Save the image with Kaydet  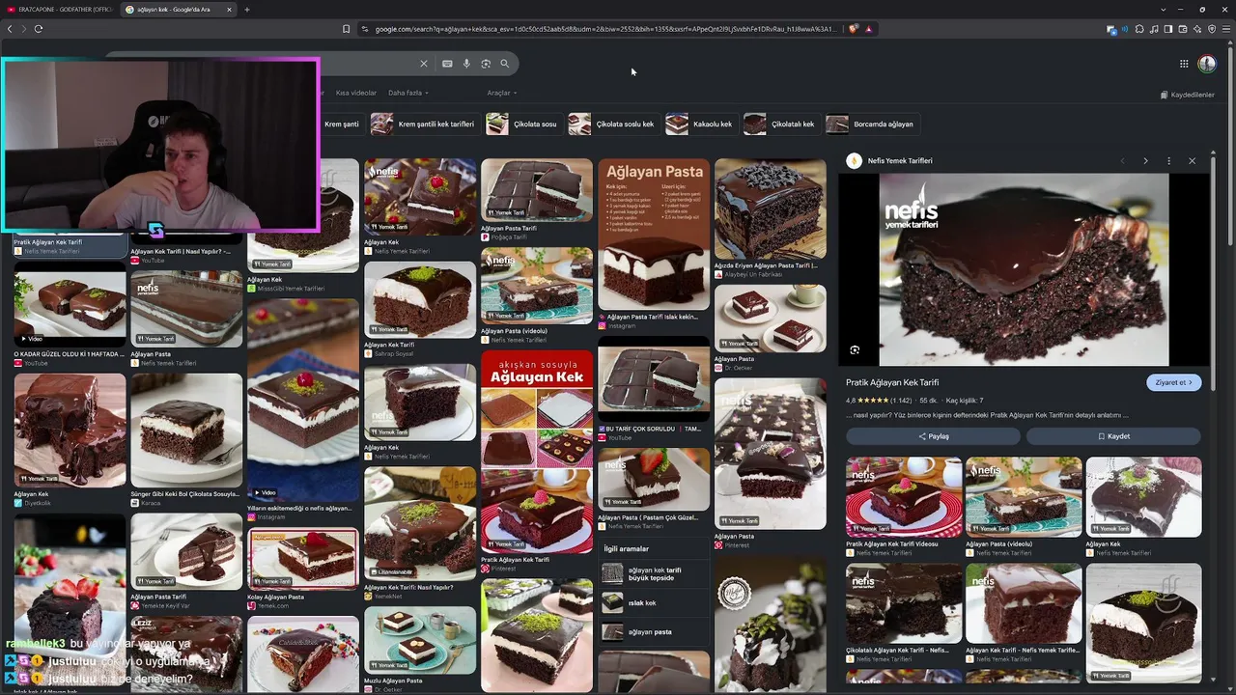click(1113, 436)
